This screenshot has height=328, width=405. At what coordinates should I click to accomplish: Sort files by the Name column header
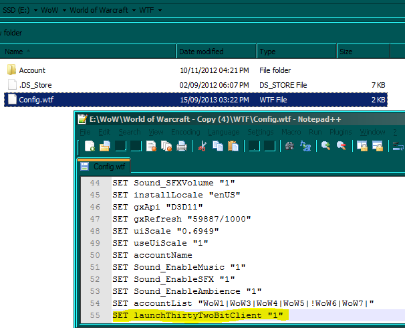click(88, 52)
